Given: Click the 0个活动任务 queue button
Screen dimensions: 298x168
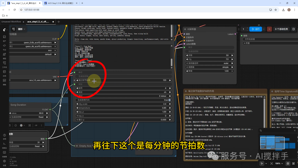Looking at the screenshot, I should coord(281,29).
